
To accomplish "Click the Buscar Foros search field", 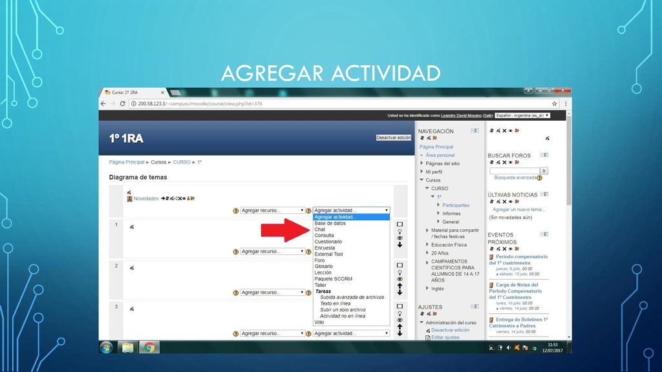I will pyautogui.click(x=515, y=170).
